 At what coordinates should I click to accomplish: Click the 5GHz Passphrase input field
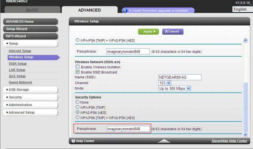tap(128, 129)
